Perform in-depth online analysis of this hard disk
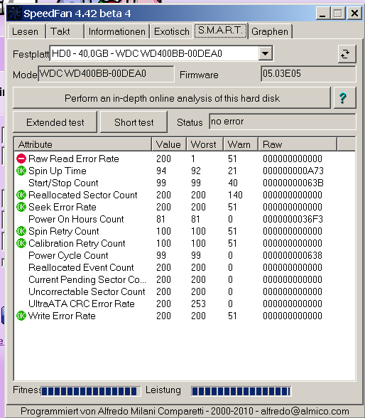365x418 pixels. [x=172, y=98]
